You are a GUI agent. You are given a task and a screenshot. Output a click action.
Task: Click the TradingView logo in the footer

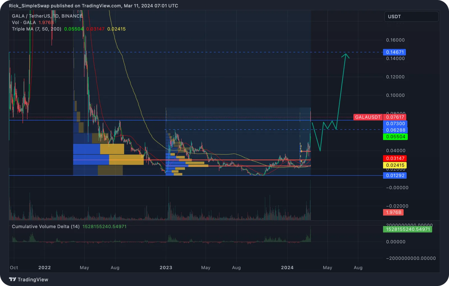pos(29,279)
